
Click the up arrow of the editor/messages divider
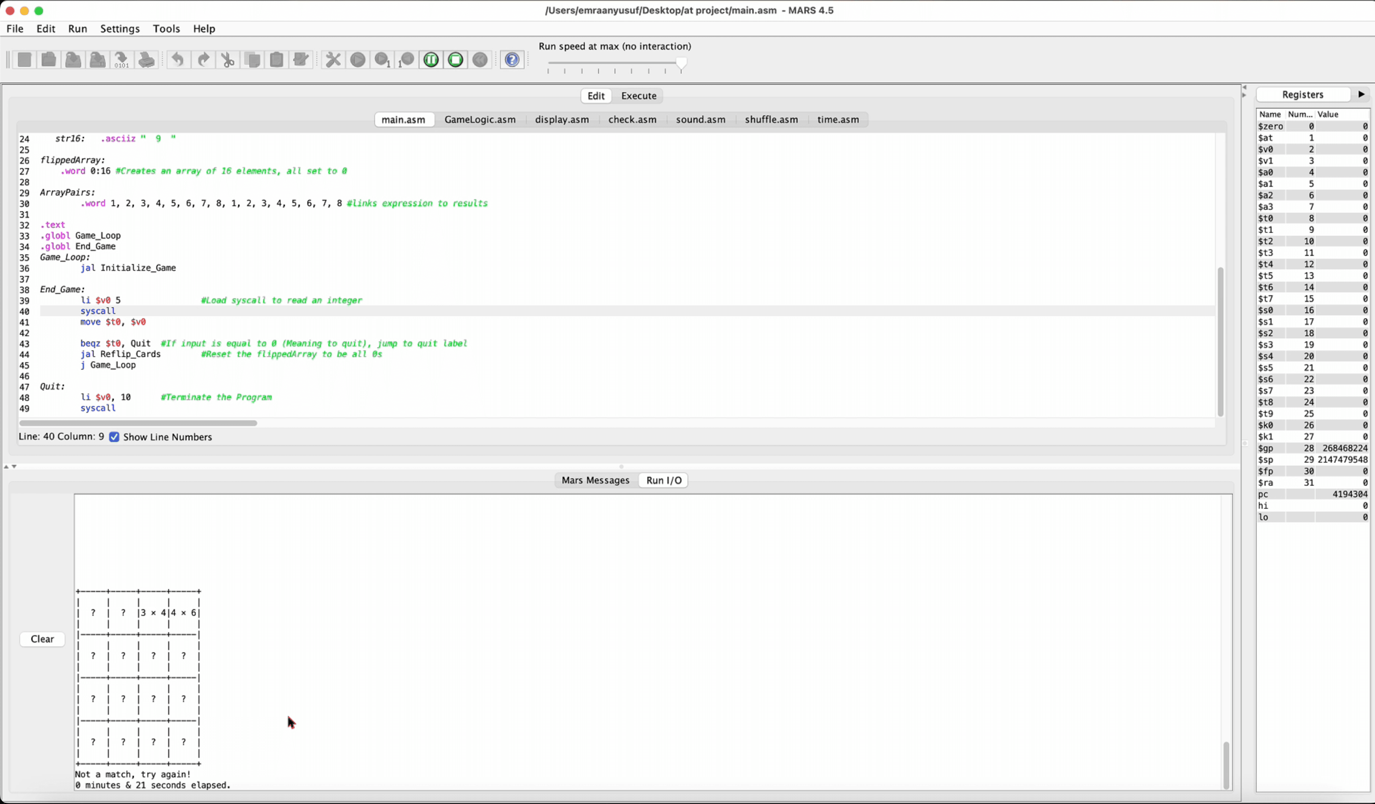6,466
